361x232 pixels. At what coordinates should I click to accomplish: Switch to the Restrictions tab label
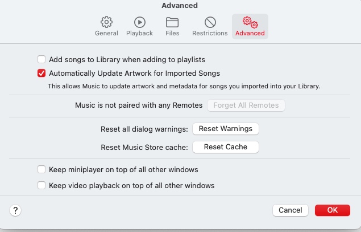(x=210, y=33)
